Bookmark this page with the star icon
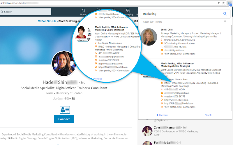 pyautogui.click(x=223, y=3)
